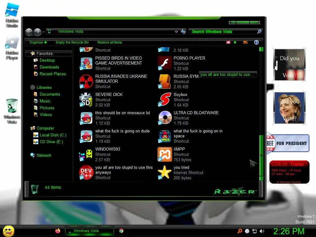
Task: Select what the fuck is going on dude icon
Action: point(86,136)
